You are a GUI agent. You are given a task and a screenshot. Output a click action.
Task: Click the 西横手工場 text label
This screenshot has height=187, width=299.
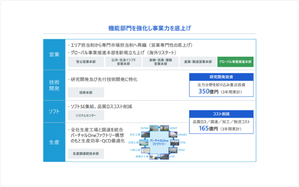142,157
